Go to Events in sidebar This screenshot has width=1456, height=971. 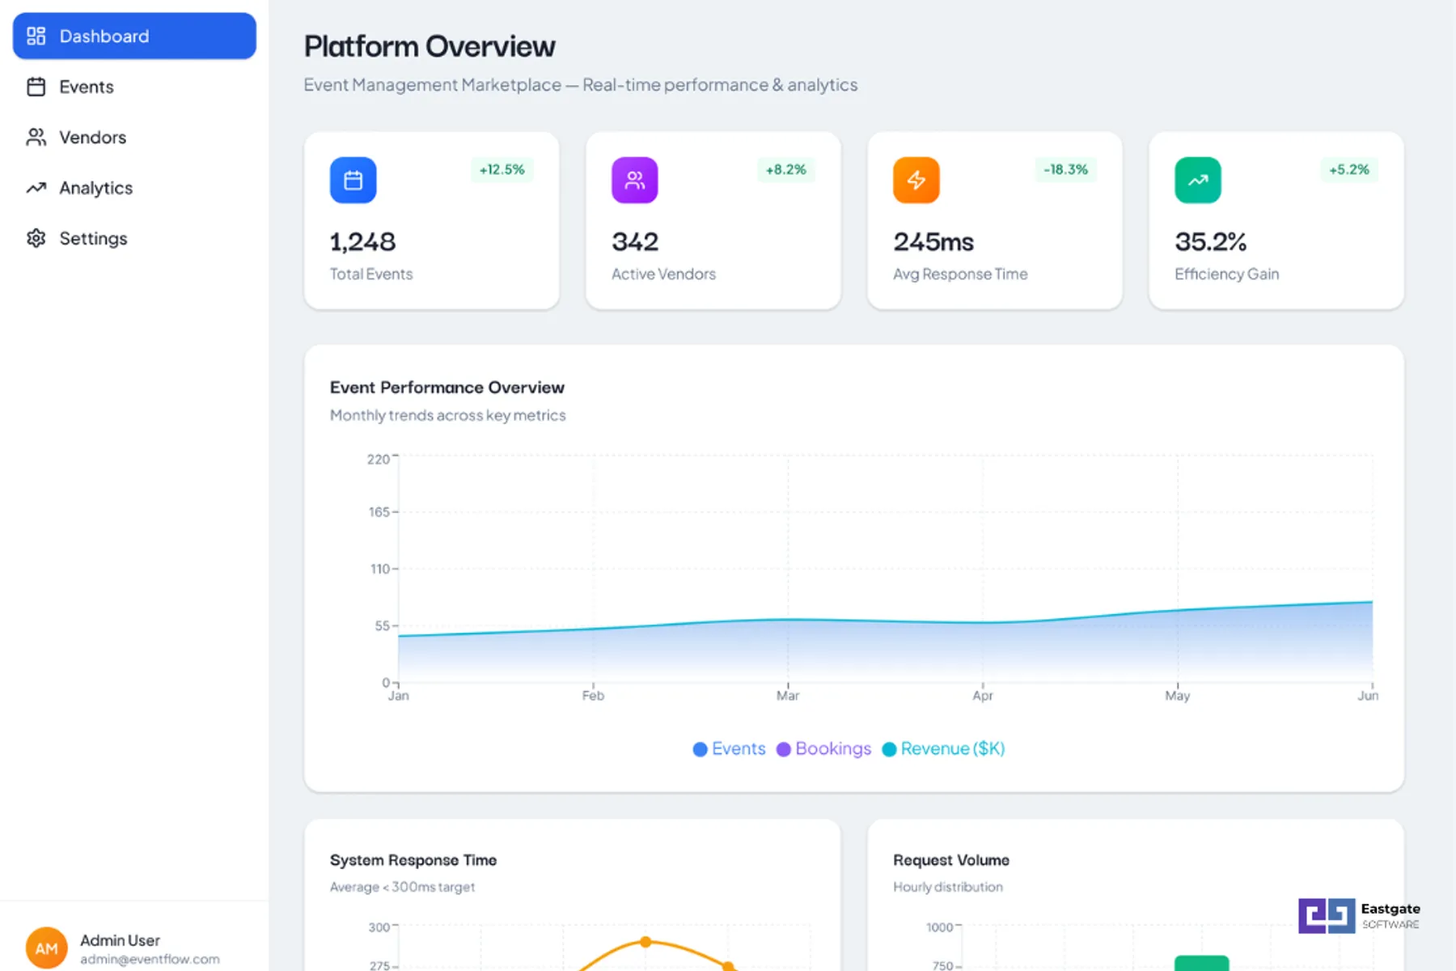[134, 87]
